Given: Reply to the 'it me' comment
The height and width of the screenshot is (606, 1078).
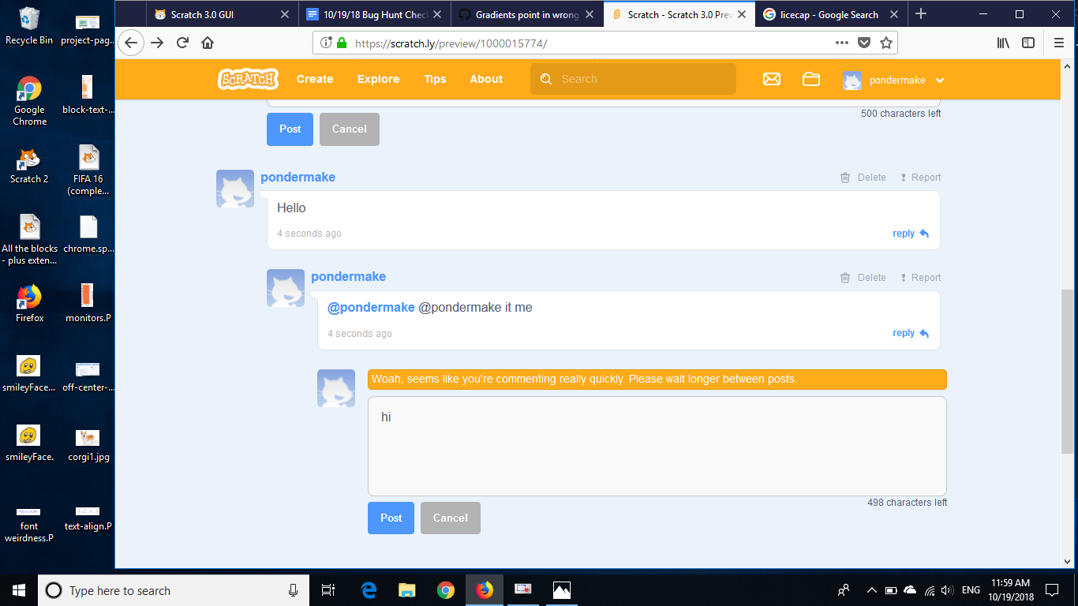Looking at the screenshot, I should 911,333.
